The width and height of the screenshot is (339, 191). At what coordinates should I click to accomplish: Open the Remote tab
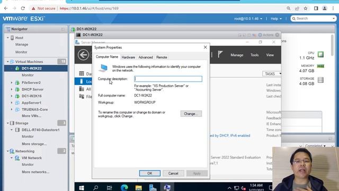click(x=162, y=57)
